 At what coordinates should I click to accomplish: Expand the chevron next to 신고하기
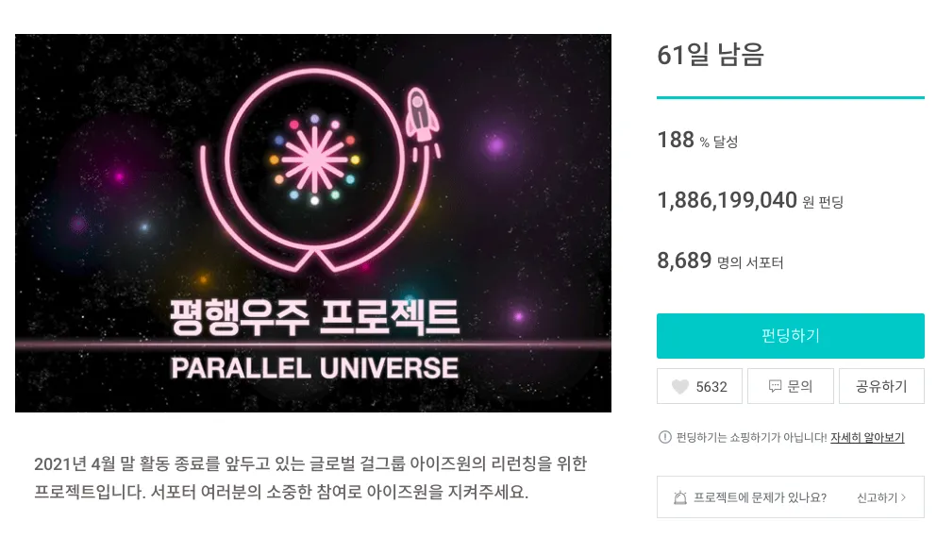pos(904,497)
